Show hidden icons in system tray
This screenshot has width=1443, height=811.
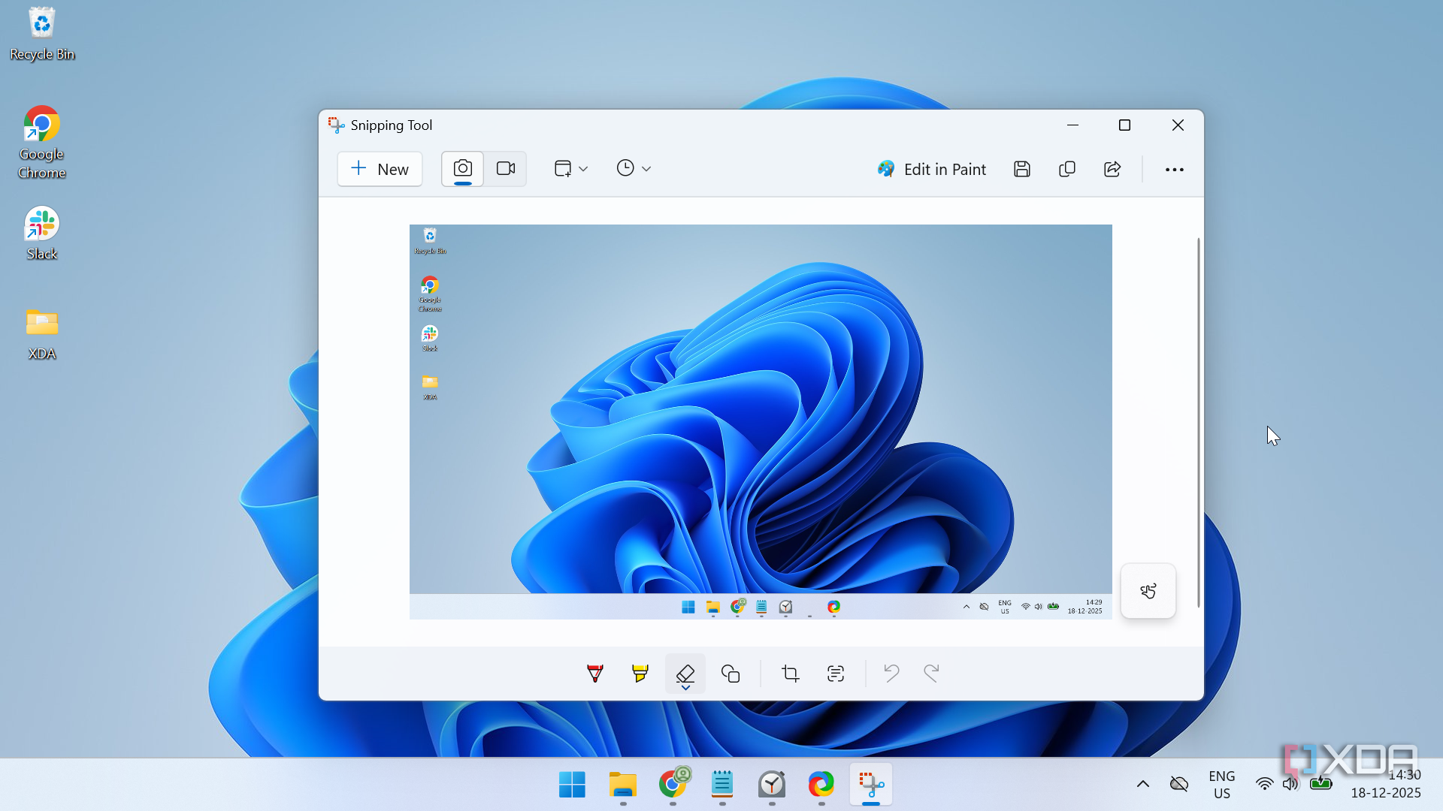point(1143,785)
